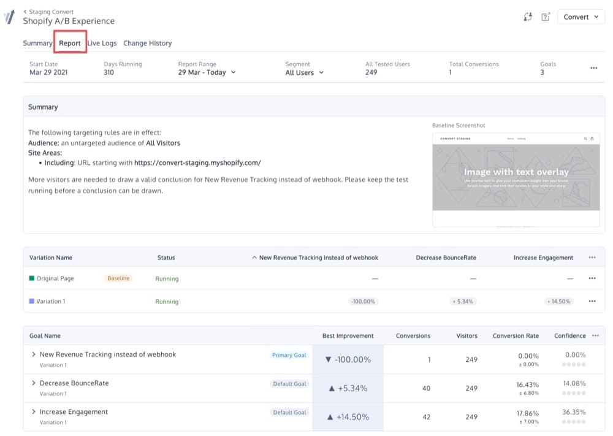Image resolution: width=613 pixels, height=436 pixels.
Task: Open the three-dot menu in stats bar
Action: (x=593, y=68)
